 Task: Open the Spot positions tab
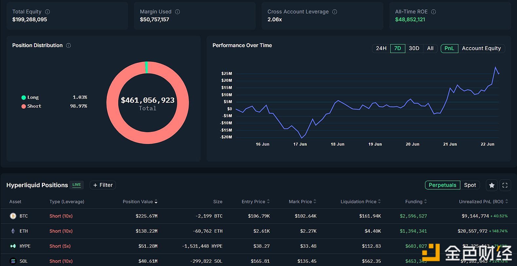click(470, 185)
